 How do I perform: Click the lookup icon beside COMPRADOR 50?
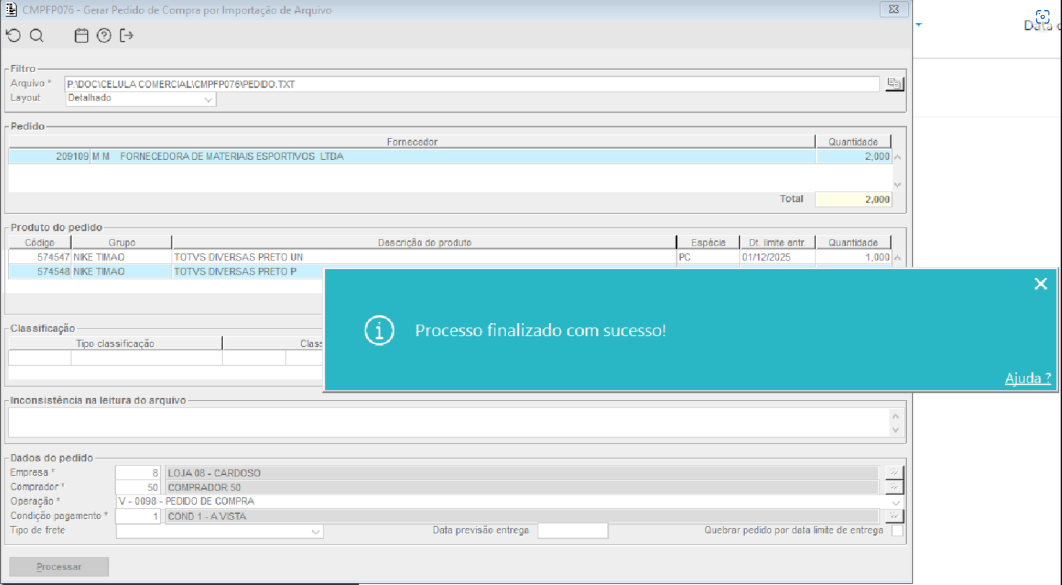coord(894,486)
